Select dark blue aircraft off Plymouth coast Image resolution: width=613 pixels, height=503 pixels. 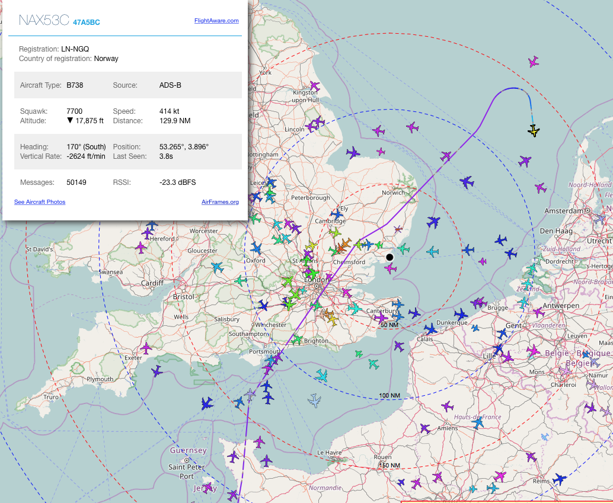pyautogui.click(x=157, y=371)
